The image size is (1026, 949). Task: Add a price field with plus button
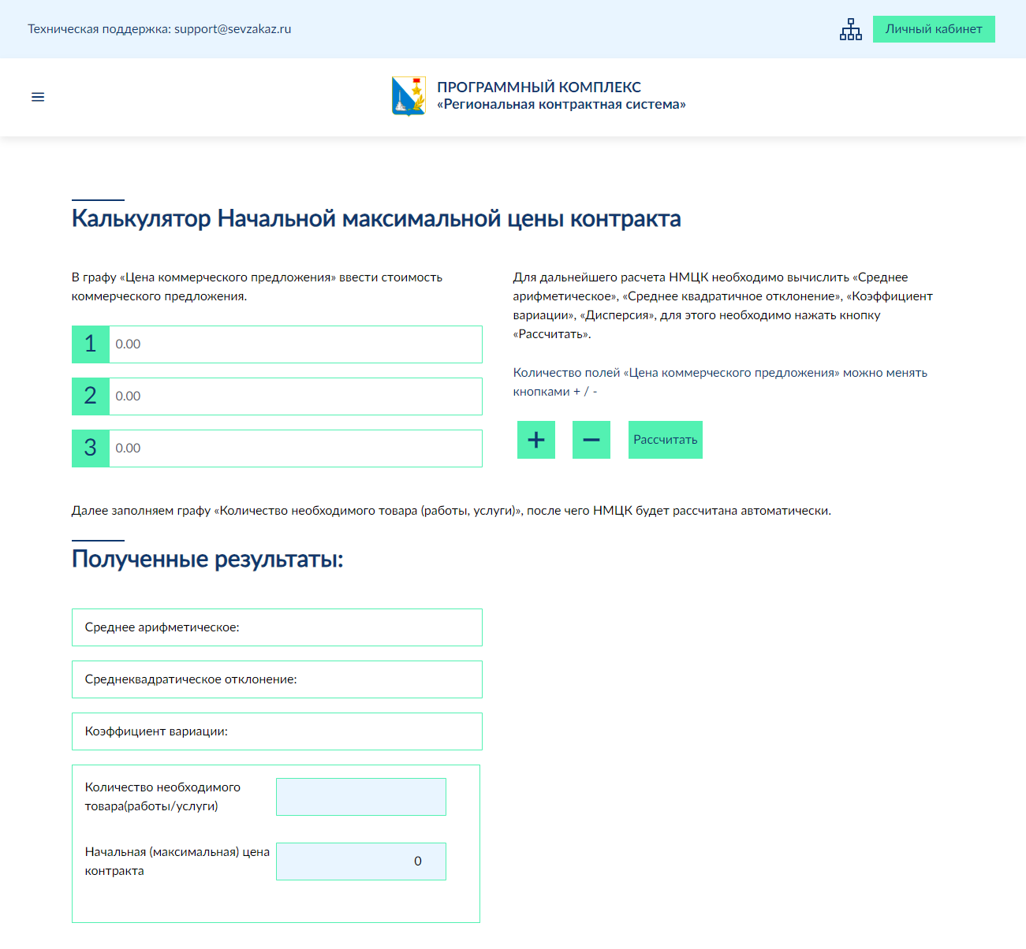pyautogui.click(x=536, y=440)
